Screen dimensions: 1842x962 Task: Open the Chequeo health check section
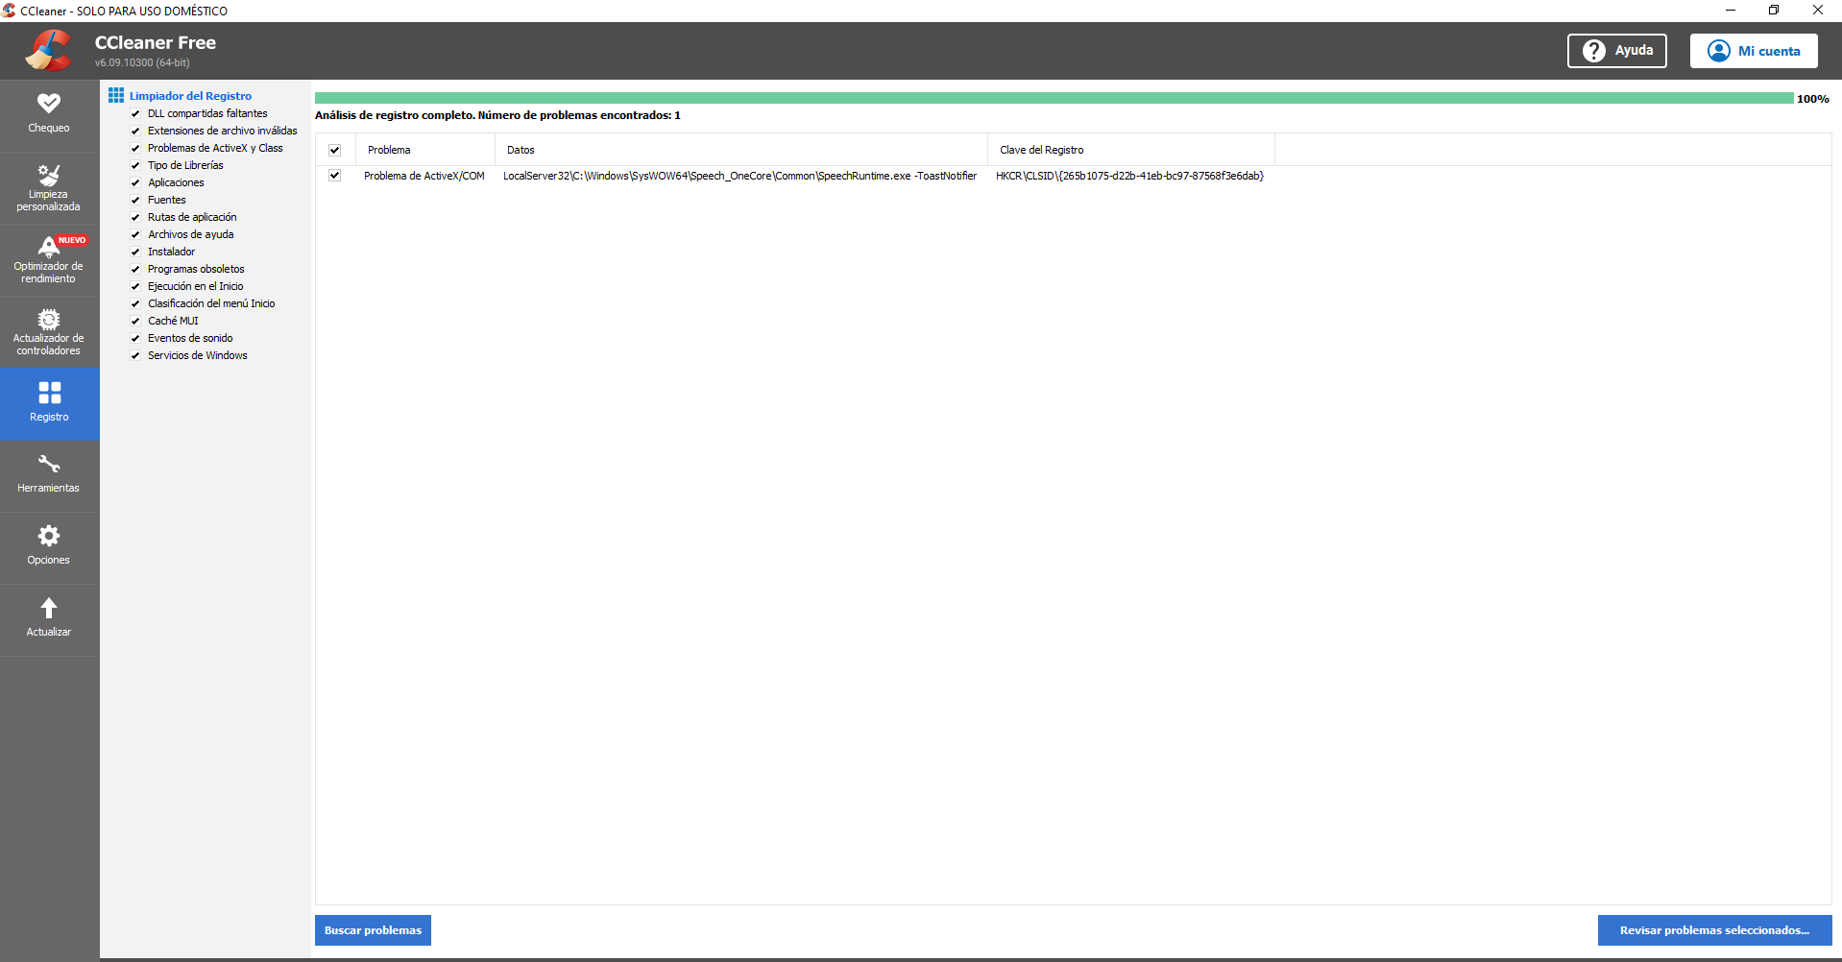pyautogui.click(x=49, y=114)
